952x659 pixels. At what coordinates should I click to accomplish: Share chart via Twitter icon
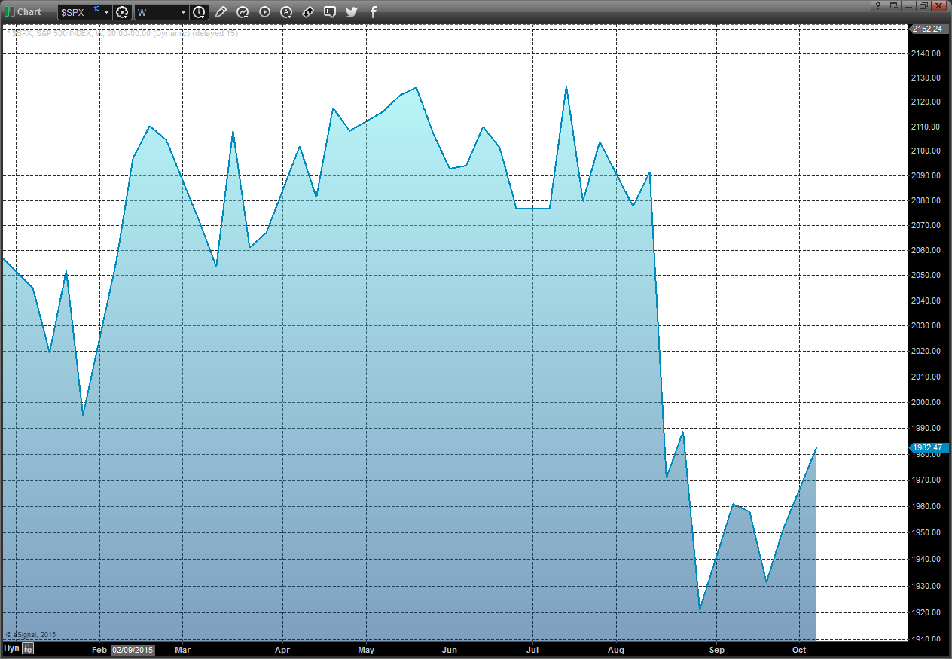352,12
